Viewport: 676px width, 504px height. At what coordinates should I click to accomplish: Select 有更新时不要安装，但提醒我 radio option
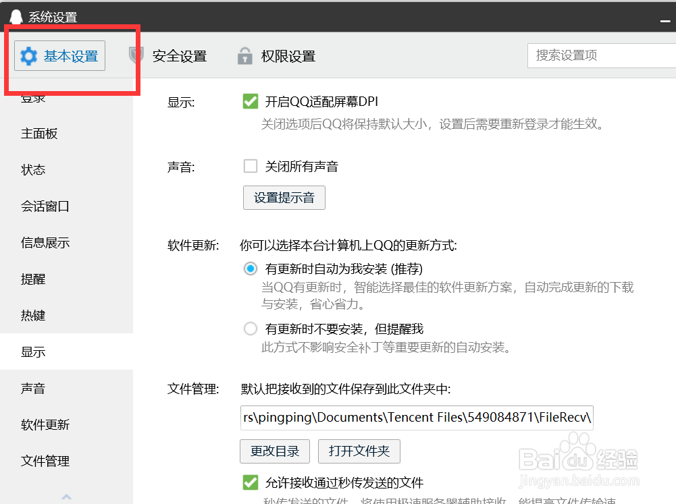tap(251, 329)
